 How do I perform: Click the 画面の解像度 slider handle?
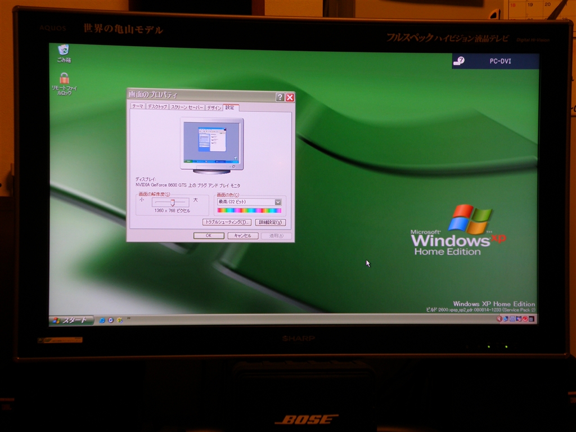point(172,202)
